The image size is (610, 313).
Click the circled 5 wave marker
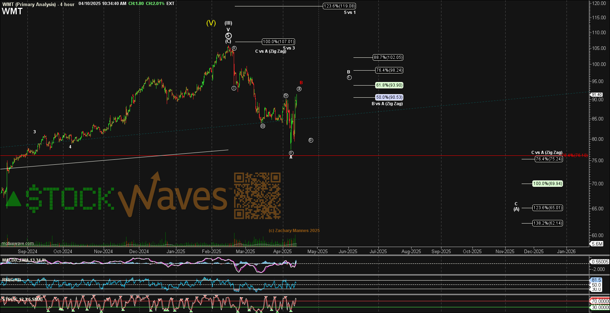click(x=228, y=36)
